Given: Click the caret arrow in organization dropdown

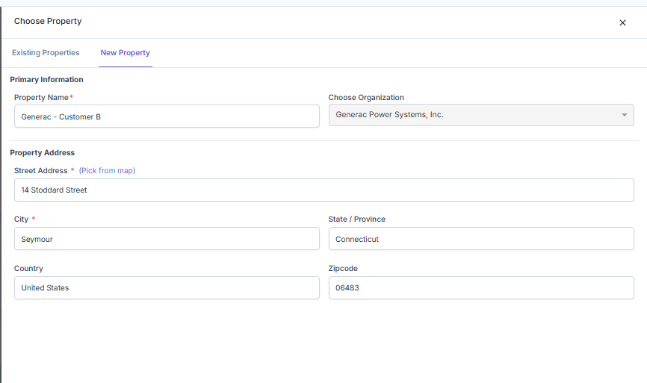Looking at the screenshot, I should pos(624,115).
